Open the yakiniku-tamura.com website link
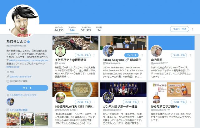This screenshot has width=200, height=128. point(20,76)
